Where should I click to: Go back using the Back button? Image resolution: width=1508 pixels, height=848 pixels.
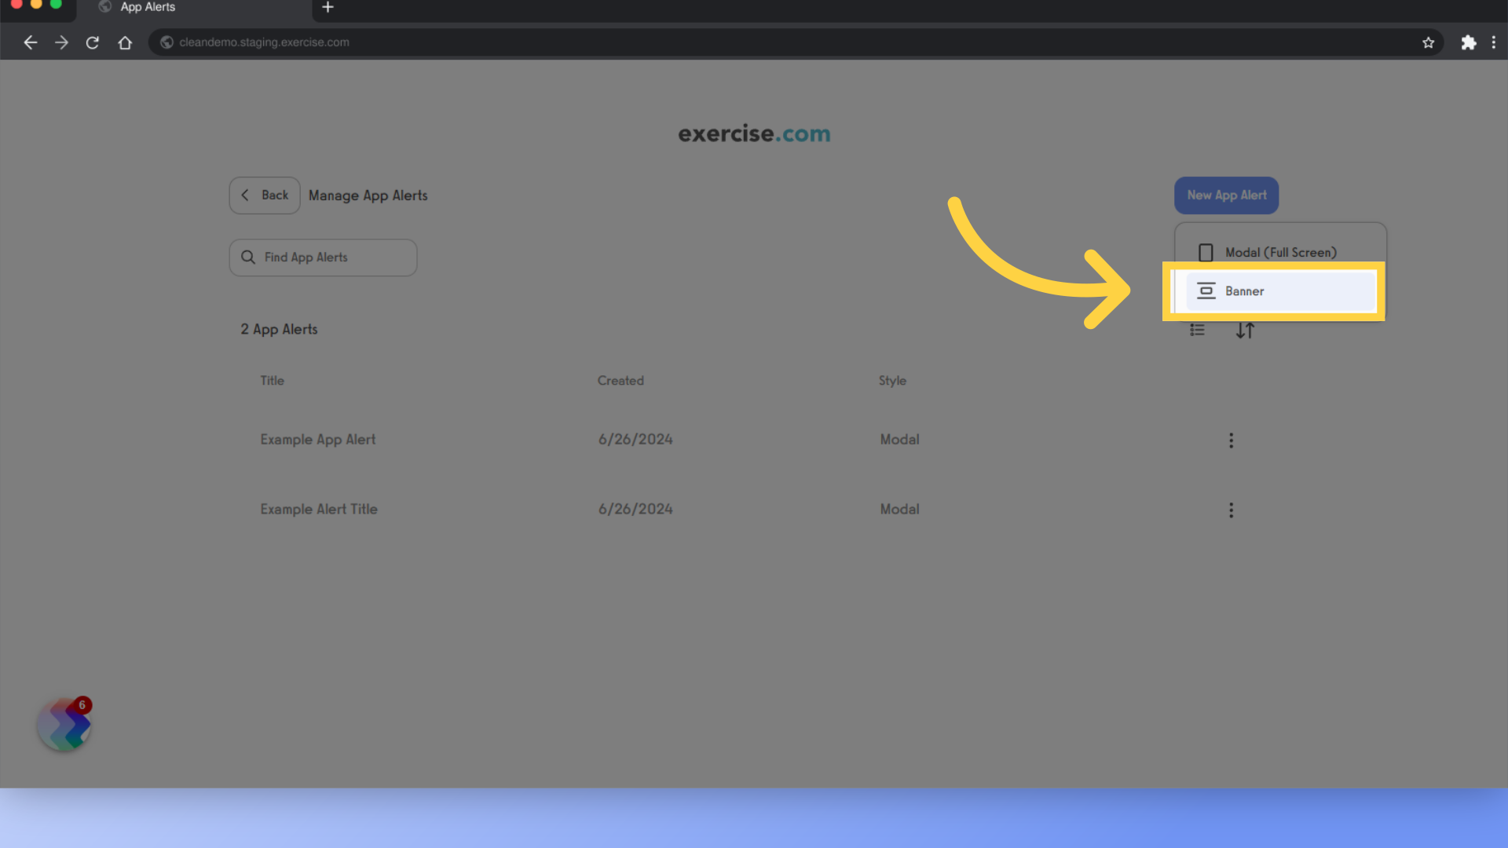[265, 196]
